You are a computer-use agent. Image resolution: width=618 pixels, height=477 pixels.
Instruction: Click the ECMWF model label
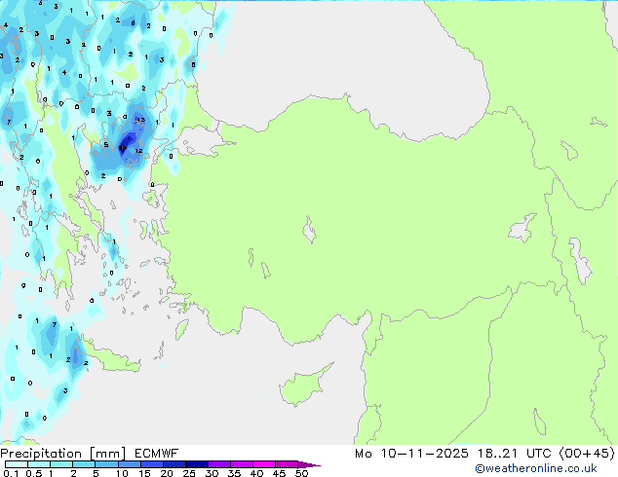click(x=157, y=454)
